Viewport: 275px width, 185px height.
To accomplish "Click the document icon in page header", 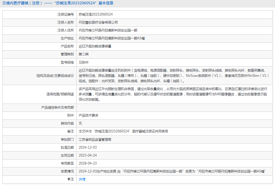I will point(4,3).
